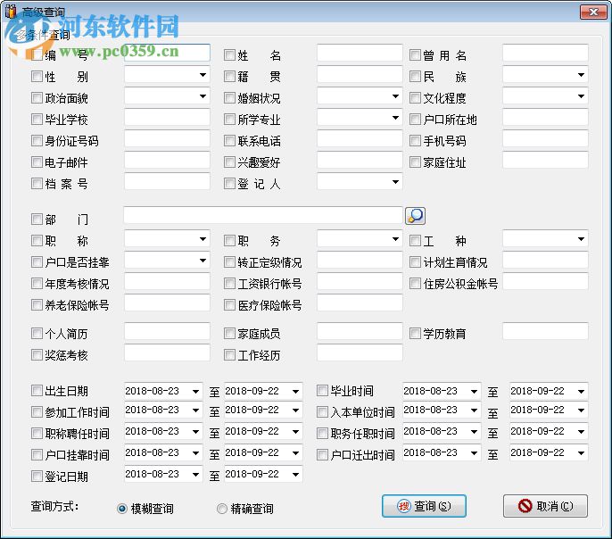
Task: Open the 文化程度 dropdown
Action: click(x=581, y=96)
